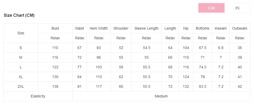254x104 pixels.
Task: Click the Medium elasticity value cell
Action: click(x=161, y=96)
